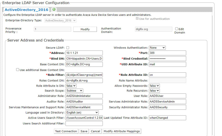Open Search Scope Subtree dropdown

coord(74,90)
